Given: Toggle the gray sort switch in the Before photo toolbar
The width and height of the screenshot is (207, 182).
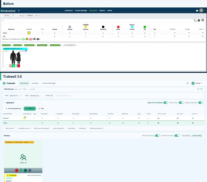Looking at the screenshot, I should (x=70, y=45).
